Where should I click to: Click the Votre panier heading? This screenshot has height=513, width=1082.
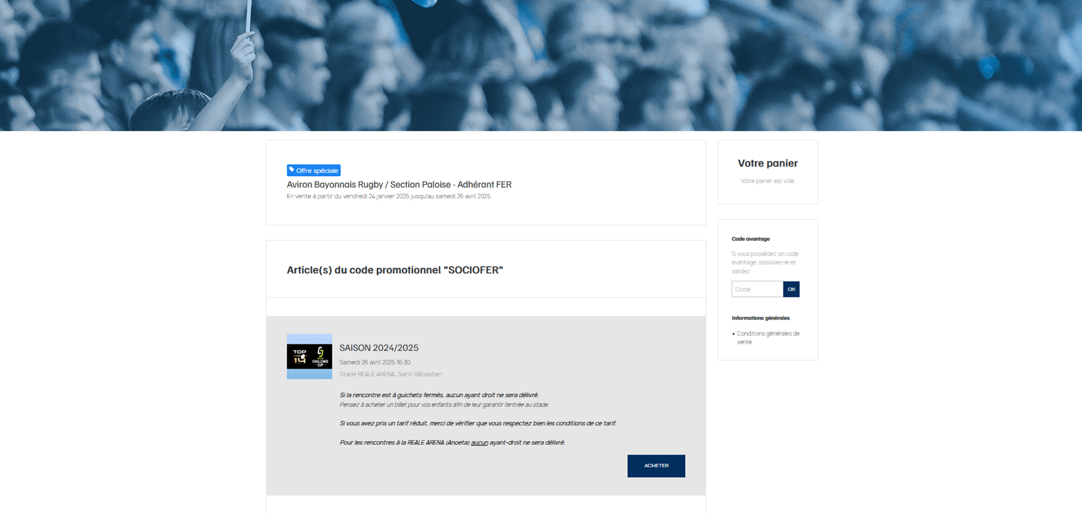[x=767, y=163]
